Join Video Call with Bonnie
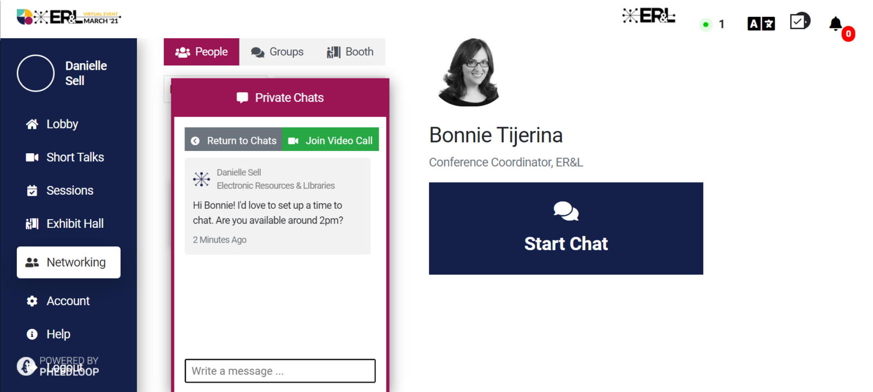 pos(331,141)
